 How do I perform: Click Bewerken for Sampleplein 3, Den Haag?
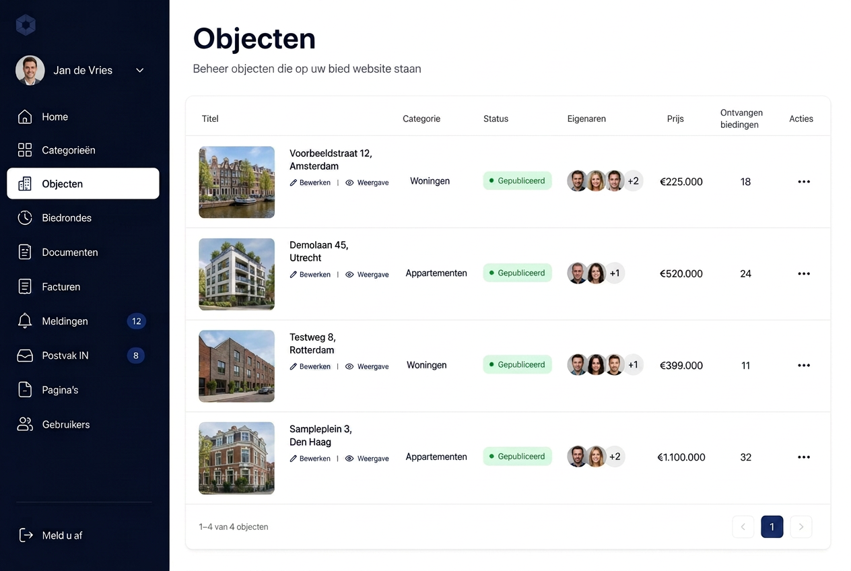(310, 459)
